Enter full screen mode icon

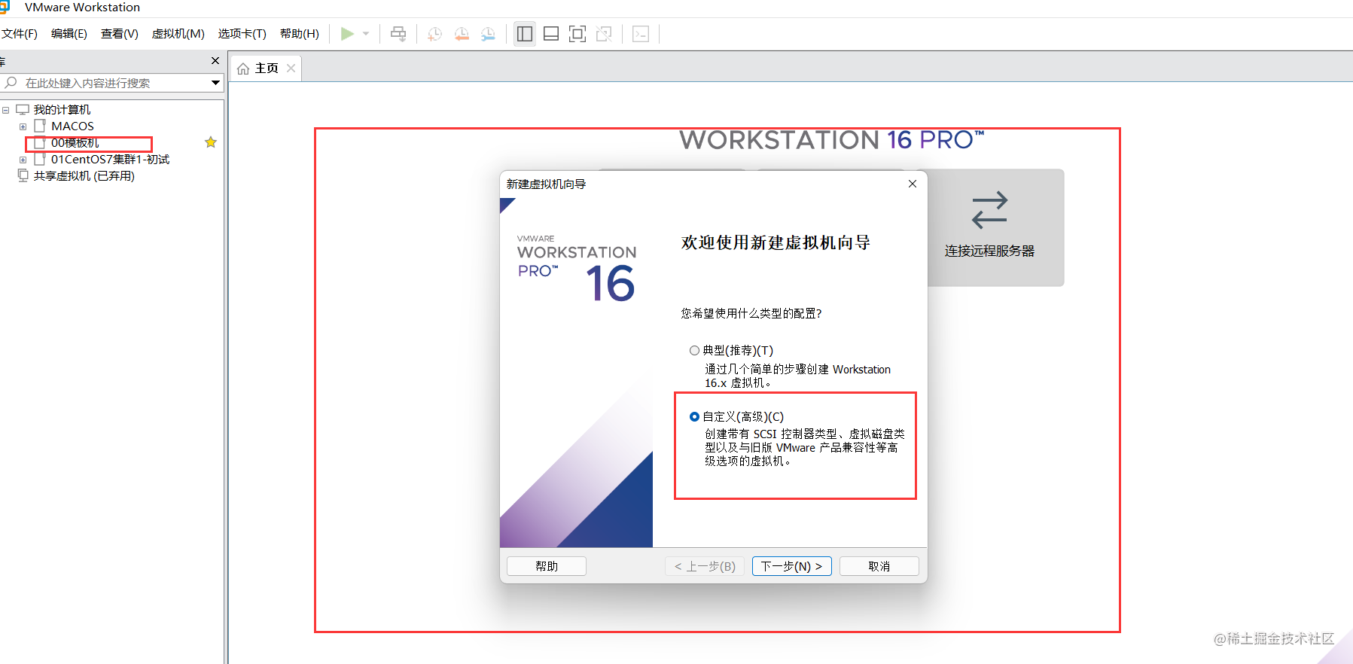(577, 34)
